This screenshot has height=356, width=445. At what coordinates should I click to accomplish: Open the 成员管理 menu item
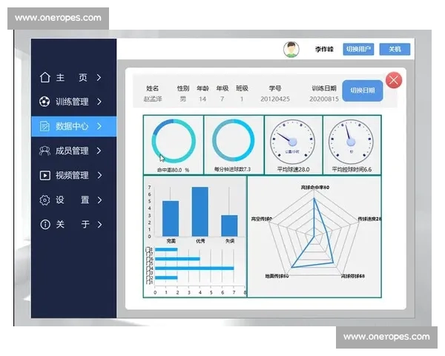pos(72,151)
